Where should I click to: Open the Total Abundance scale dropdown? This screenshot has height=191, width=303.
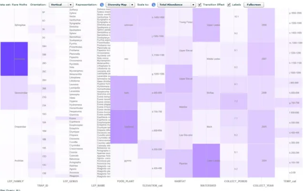click(177, 5)
